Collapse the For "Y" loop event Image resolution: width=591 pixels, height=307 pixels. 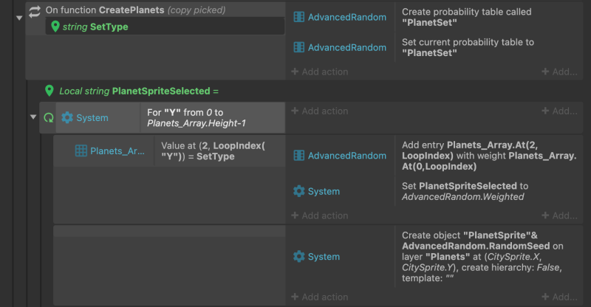point(33,117)
